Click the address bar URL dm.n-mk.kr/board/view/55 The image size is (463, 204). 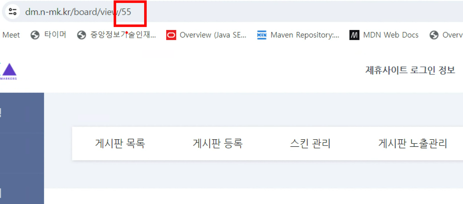[x=78, y=12]
